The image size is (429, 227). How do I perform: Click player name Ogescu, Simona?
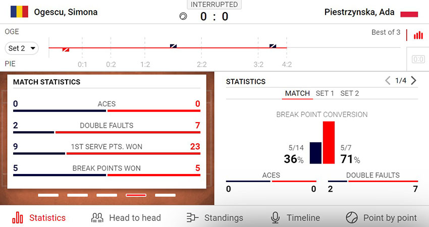(x=66, y=12)
